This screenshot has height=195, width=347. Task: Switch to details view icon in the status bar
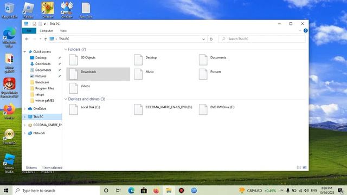click(299, 167)
